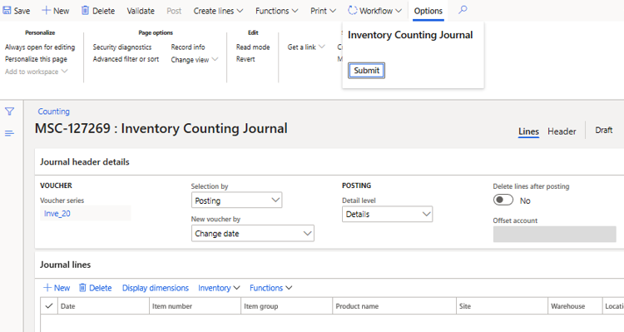Screen dimensions: 624x332
Task: Switch to Read mode
Action: [253, 47]
